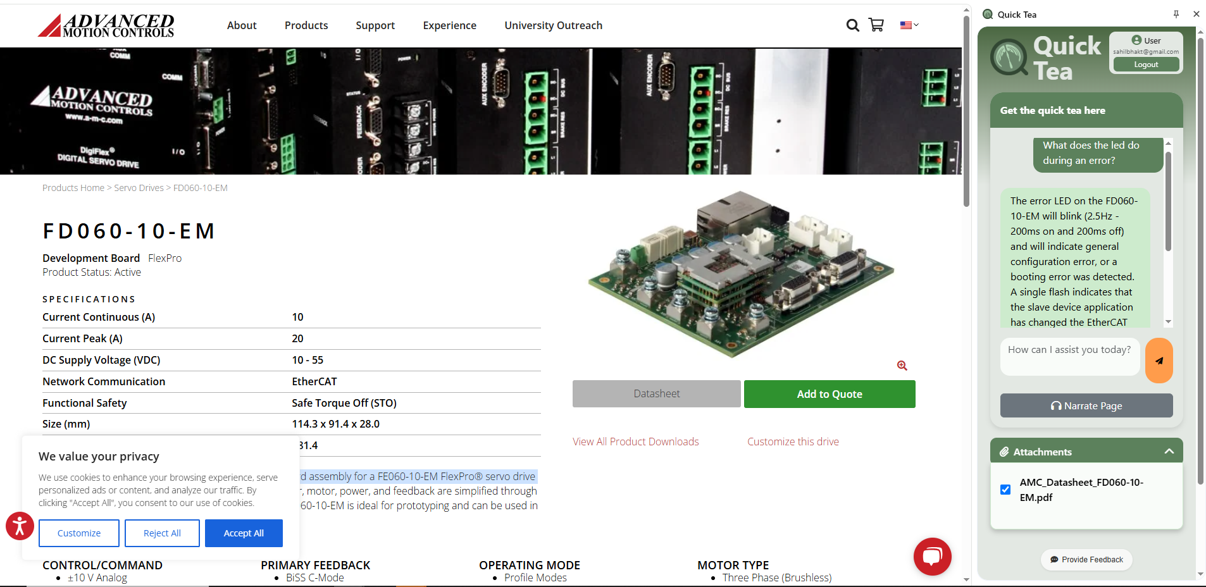Image resolution: width=1206 pixels, height=587 pixels.
Task: Click the chat scrollbar down arrow
Action: [x=1168, y=322]
